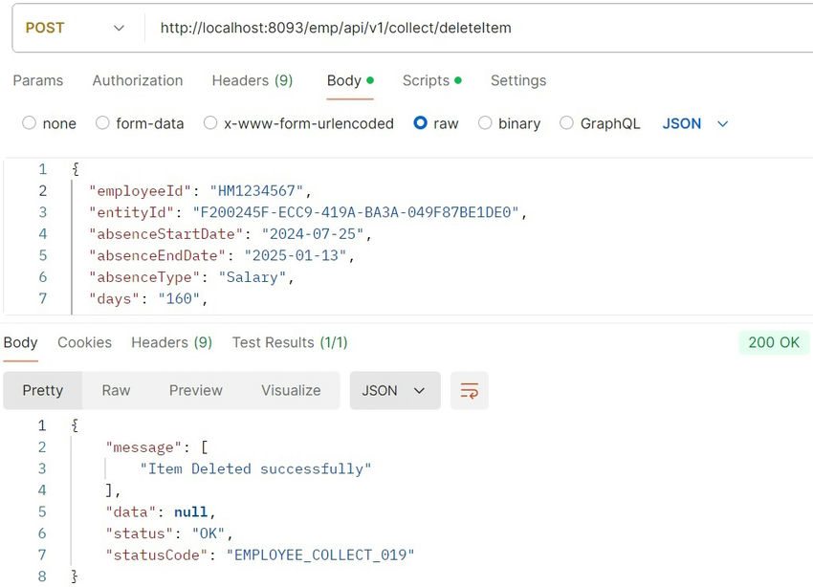The width and height of the screenshot is (813, 587).
Task: Switch response view to Preview
Action: tap(196, 390)
